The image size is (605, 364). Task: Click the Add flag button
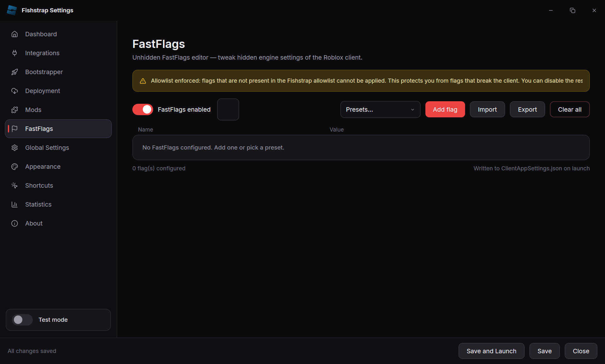445,109
